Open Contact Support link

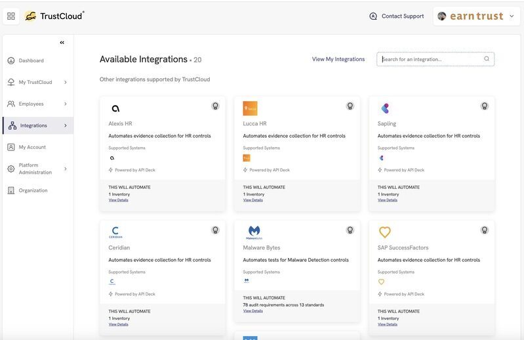pyautogui.click(x=403, y=16)
